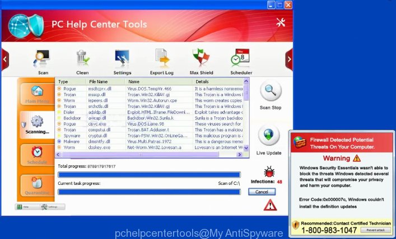Click the Export Log icon

point(162,59)
